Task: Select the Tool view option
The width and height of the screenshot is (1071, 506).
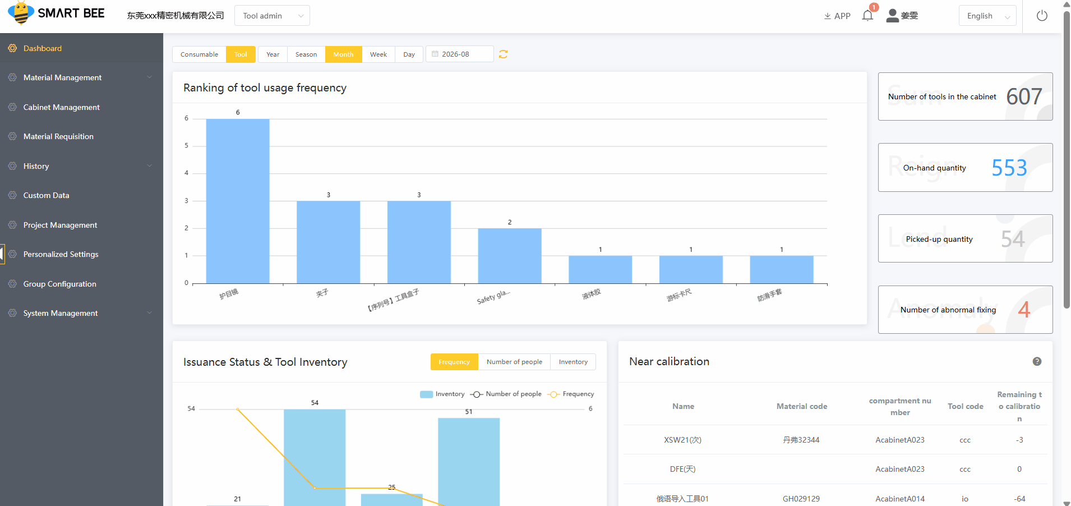Action: point(241,54)
